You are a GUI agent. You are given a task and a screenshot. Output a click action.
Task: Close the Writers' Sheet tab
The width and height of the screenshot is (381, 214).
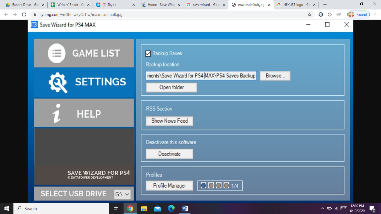pos(88,5)
